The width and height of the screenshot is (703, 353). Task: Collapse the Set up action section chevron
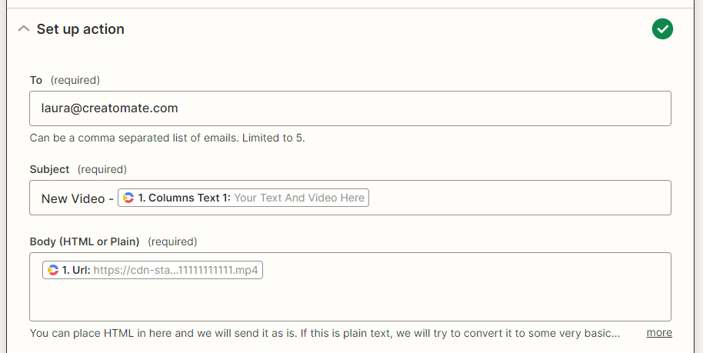tap(23, 29)
